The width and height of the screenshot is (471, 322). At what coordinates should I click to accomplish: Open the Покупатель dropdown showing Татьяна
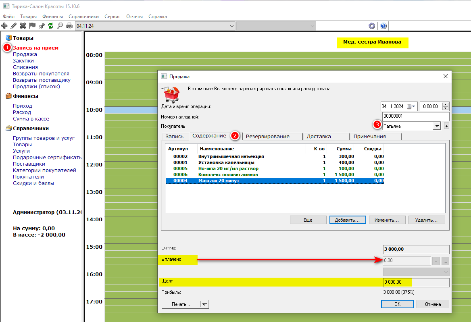tap(437, 126)
